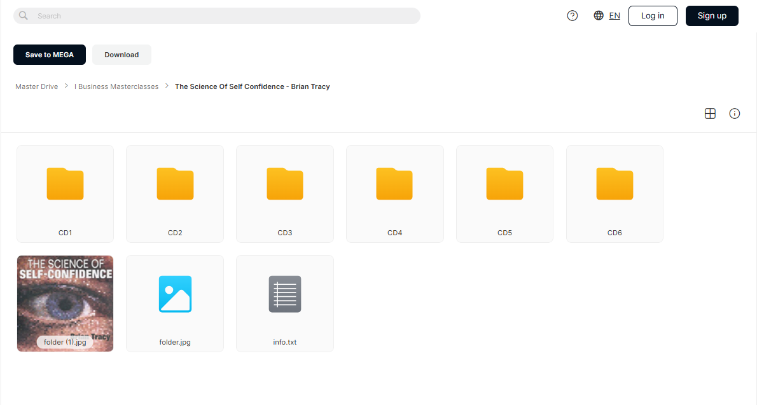Navigate to I Business Masterclasses breadcrumb

coord(116,86)
